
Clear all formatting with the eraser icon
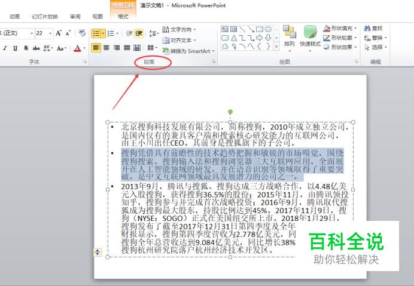pos(82,33)
